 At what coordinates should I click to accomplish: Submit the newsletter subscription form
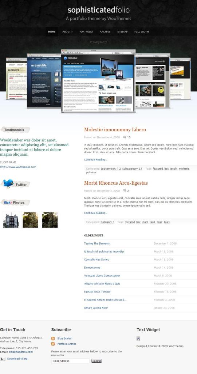96,361
